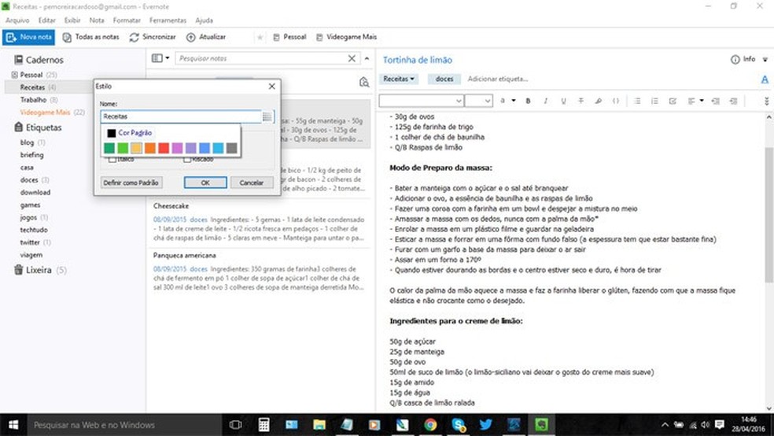Open the Exibir menu

(x=72, y=20)
